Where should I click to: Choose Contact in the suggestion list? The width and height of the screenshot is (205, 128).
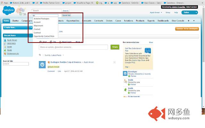coord(37,29)
